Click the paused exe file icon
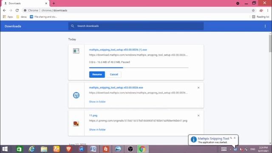272x153 pixels. point(76,51)
